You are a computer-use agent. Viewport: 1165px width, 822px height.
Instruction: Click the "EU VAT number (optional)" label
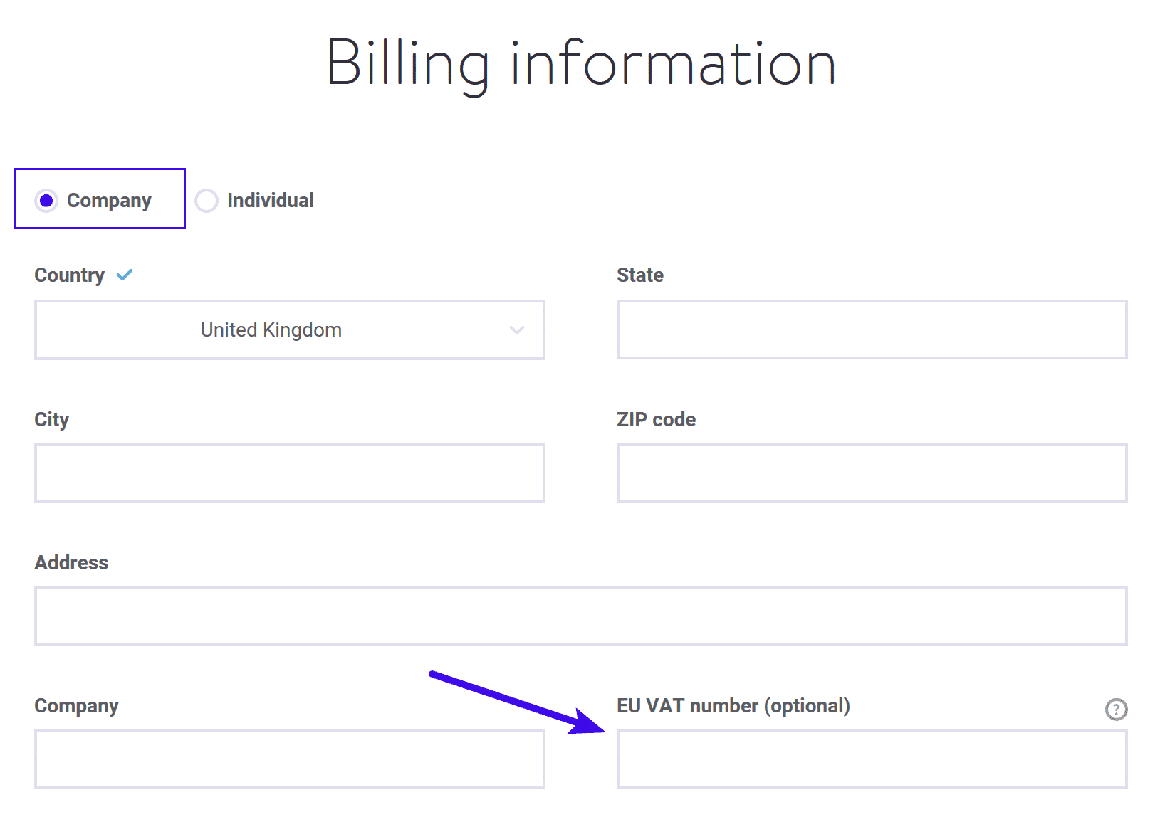733,706
